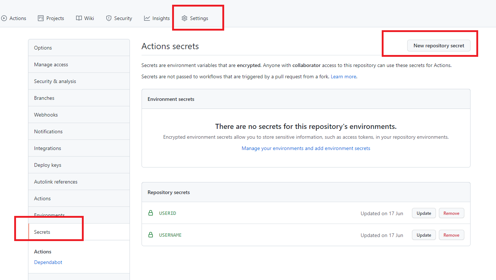Select Secrets in settings sidebar
This screenshot has width=496, height=280.
click(79, 232)
